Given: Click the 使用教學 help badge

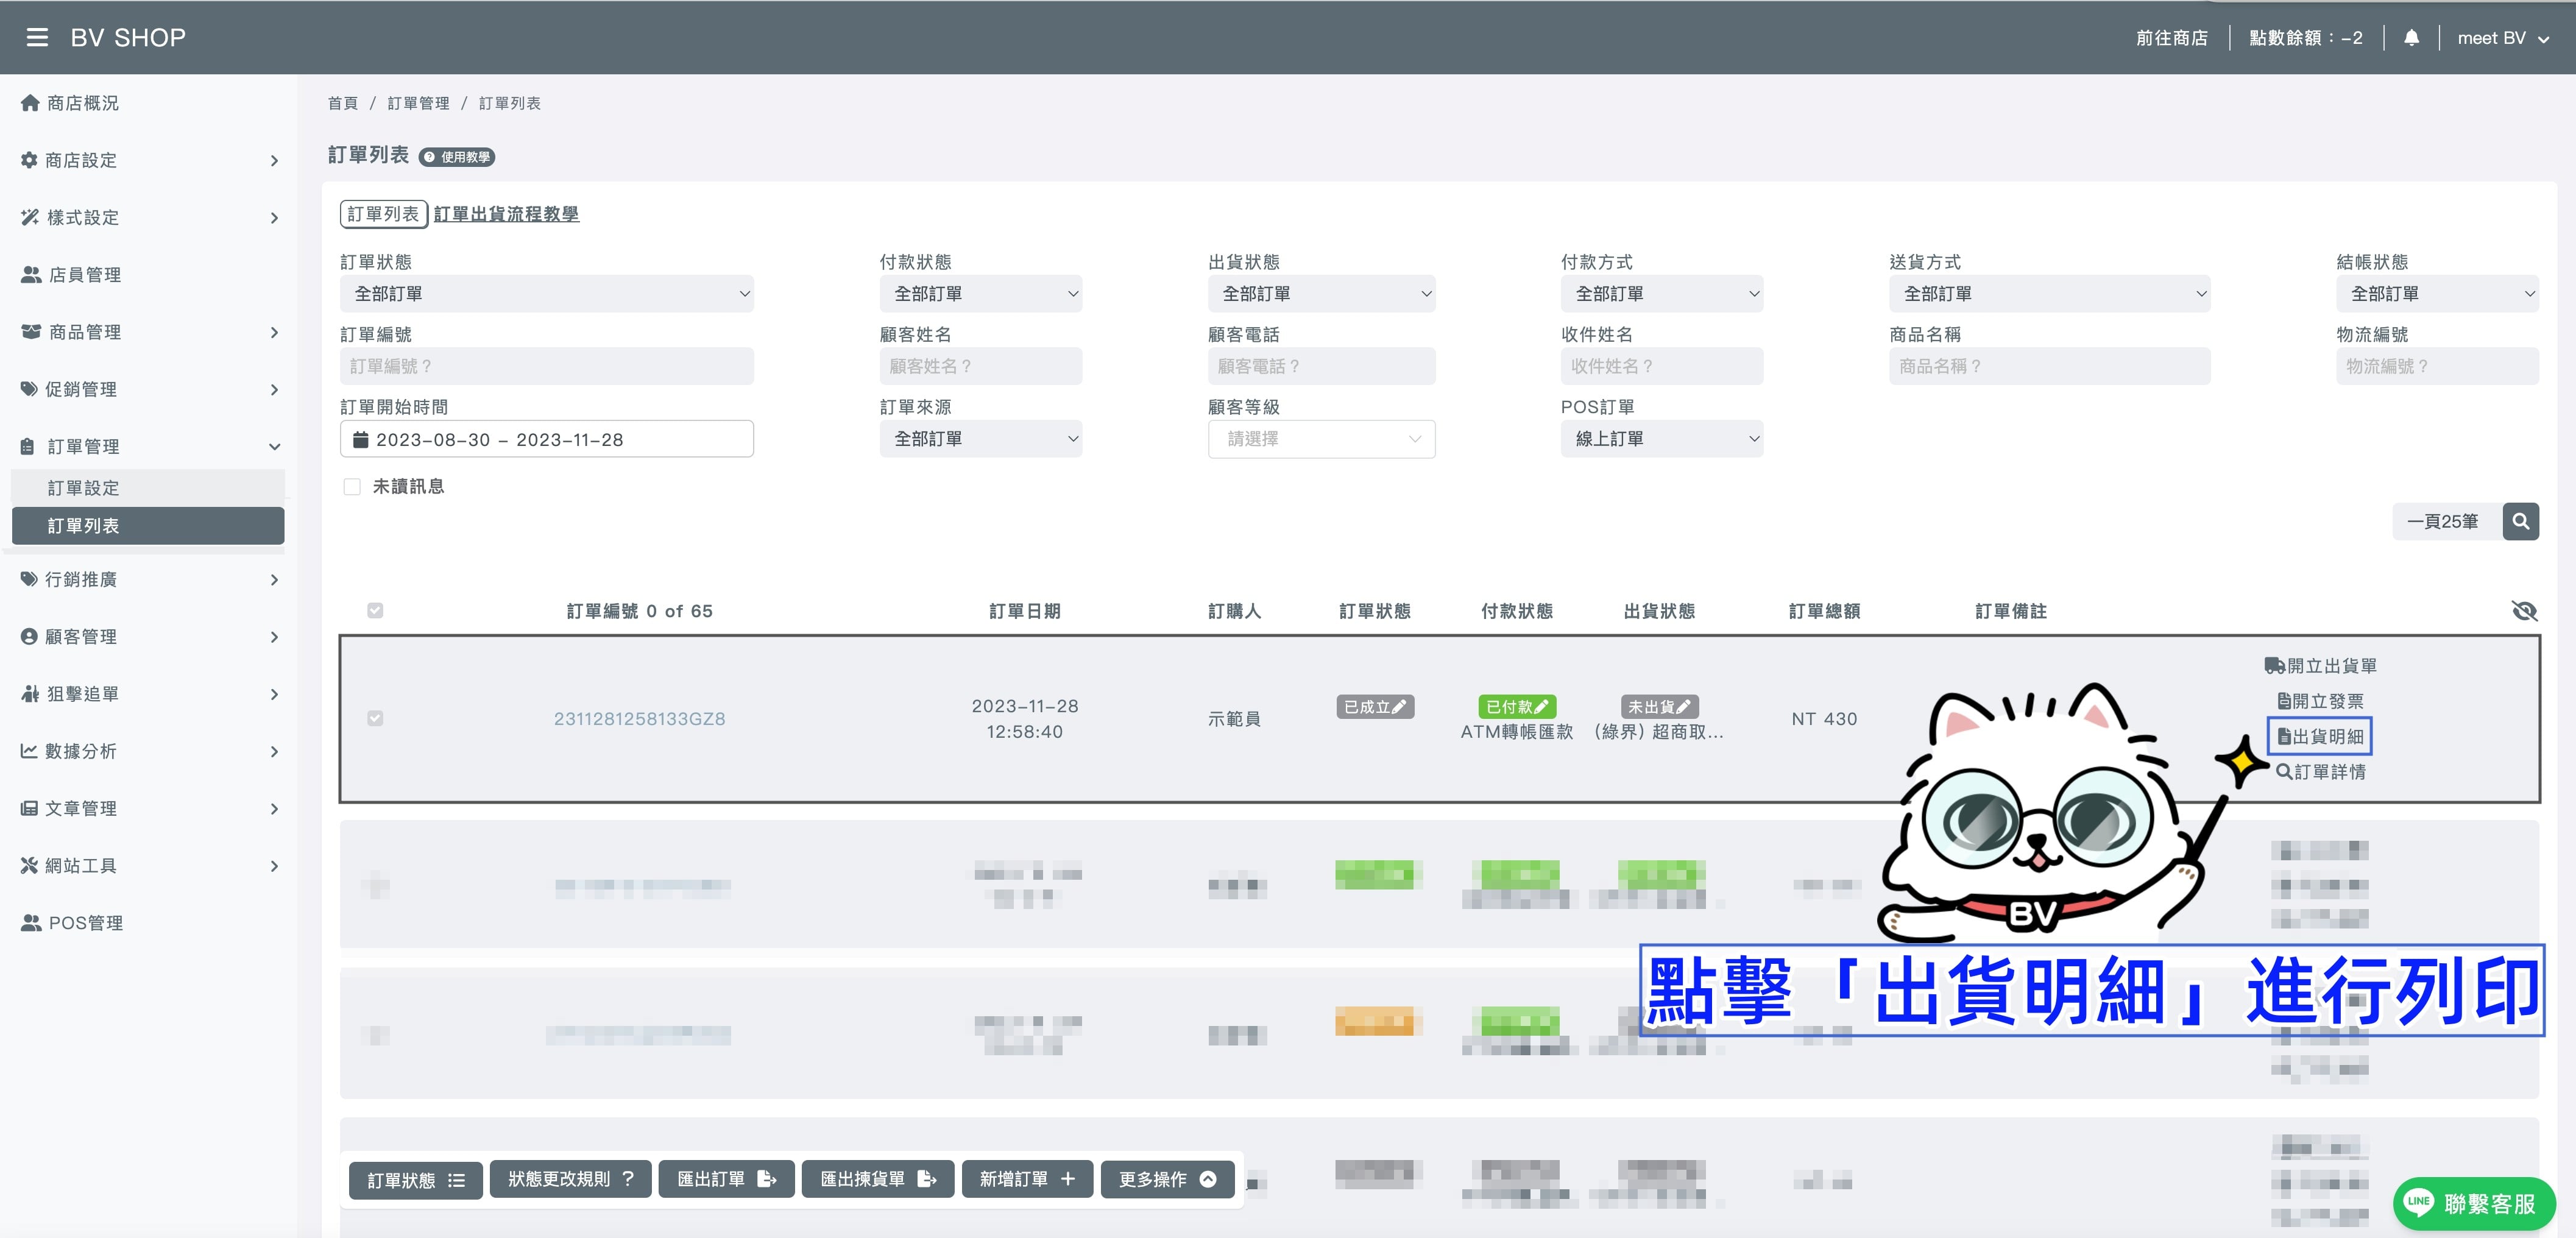Looking at the screenshot, I should coord(457,157).
